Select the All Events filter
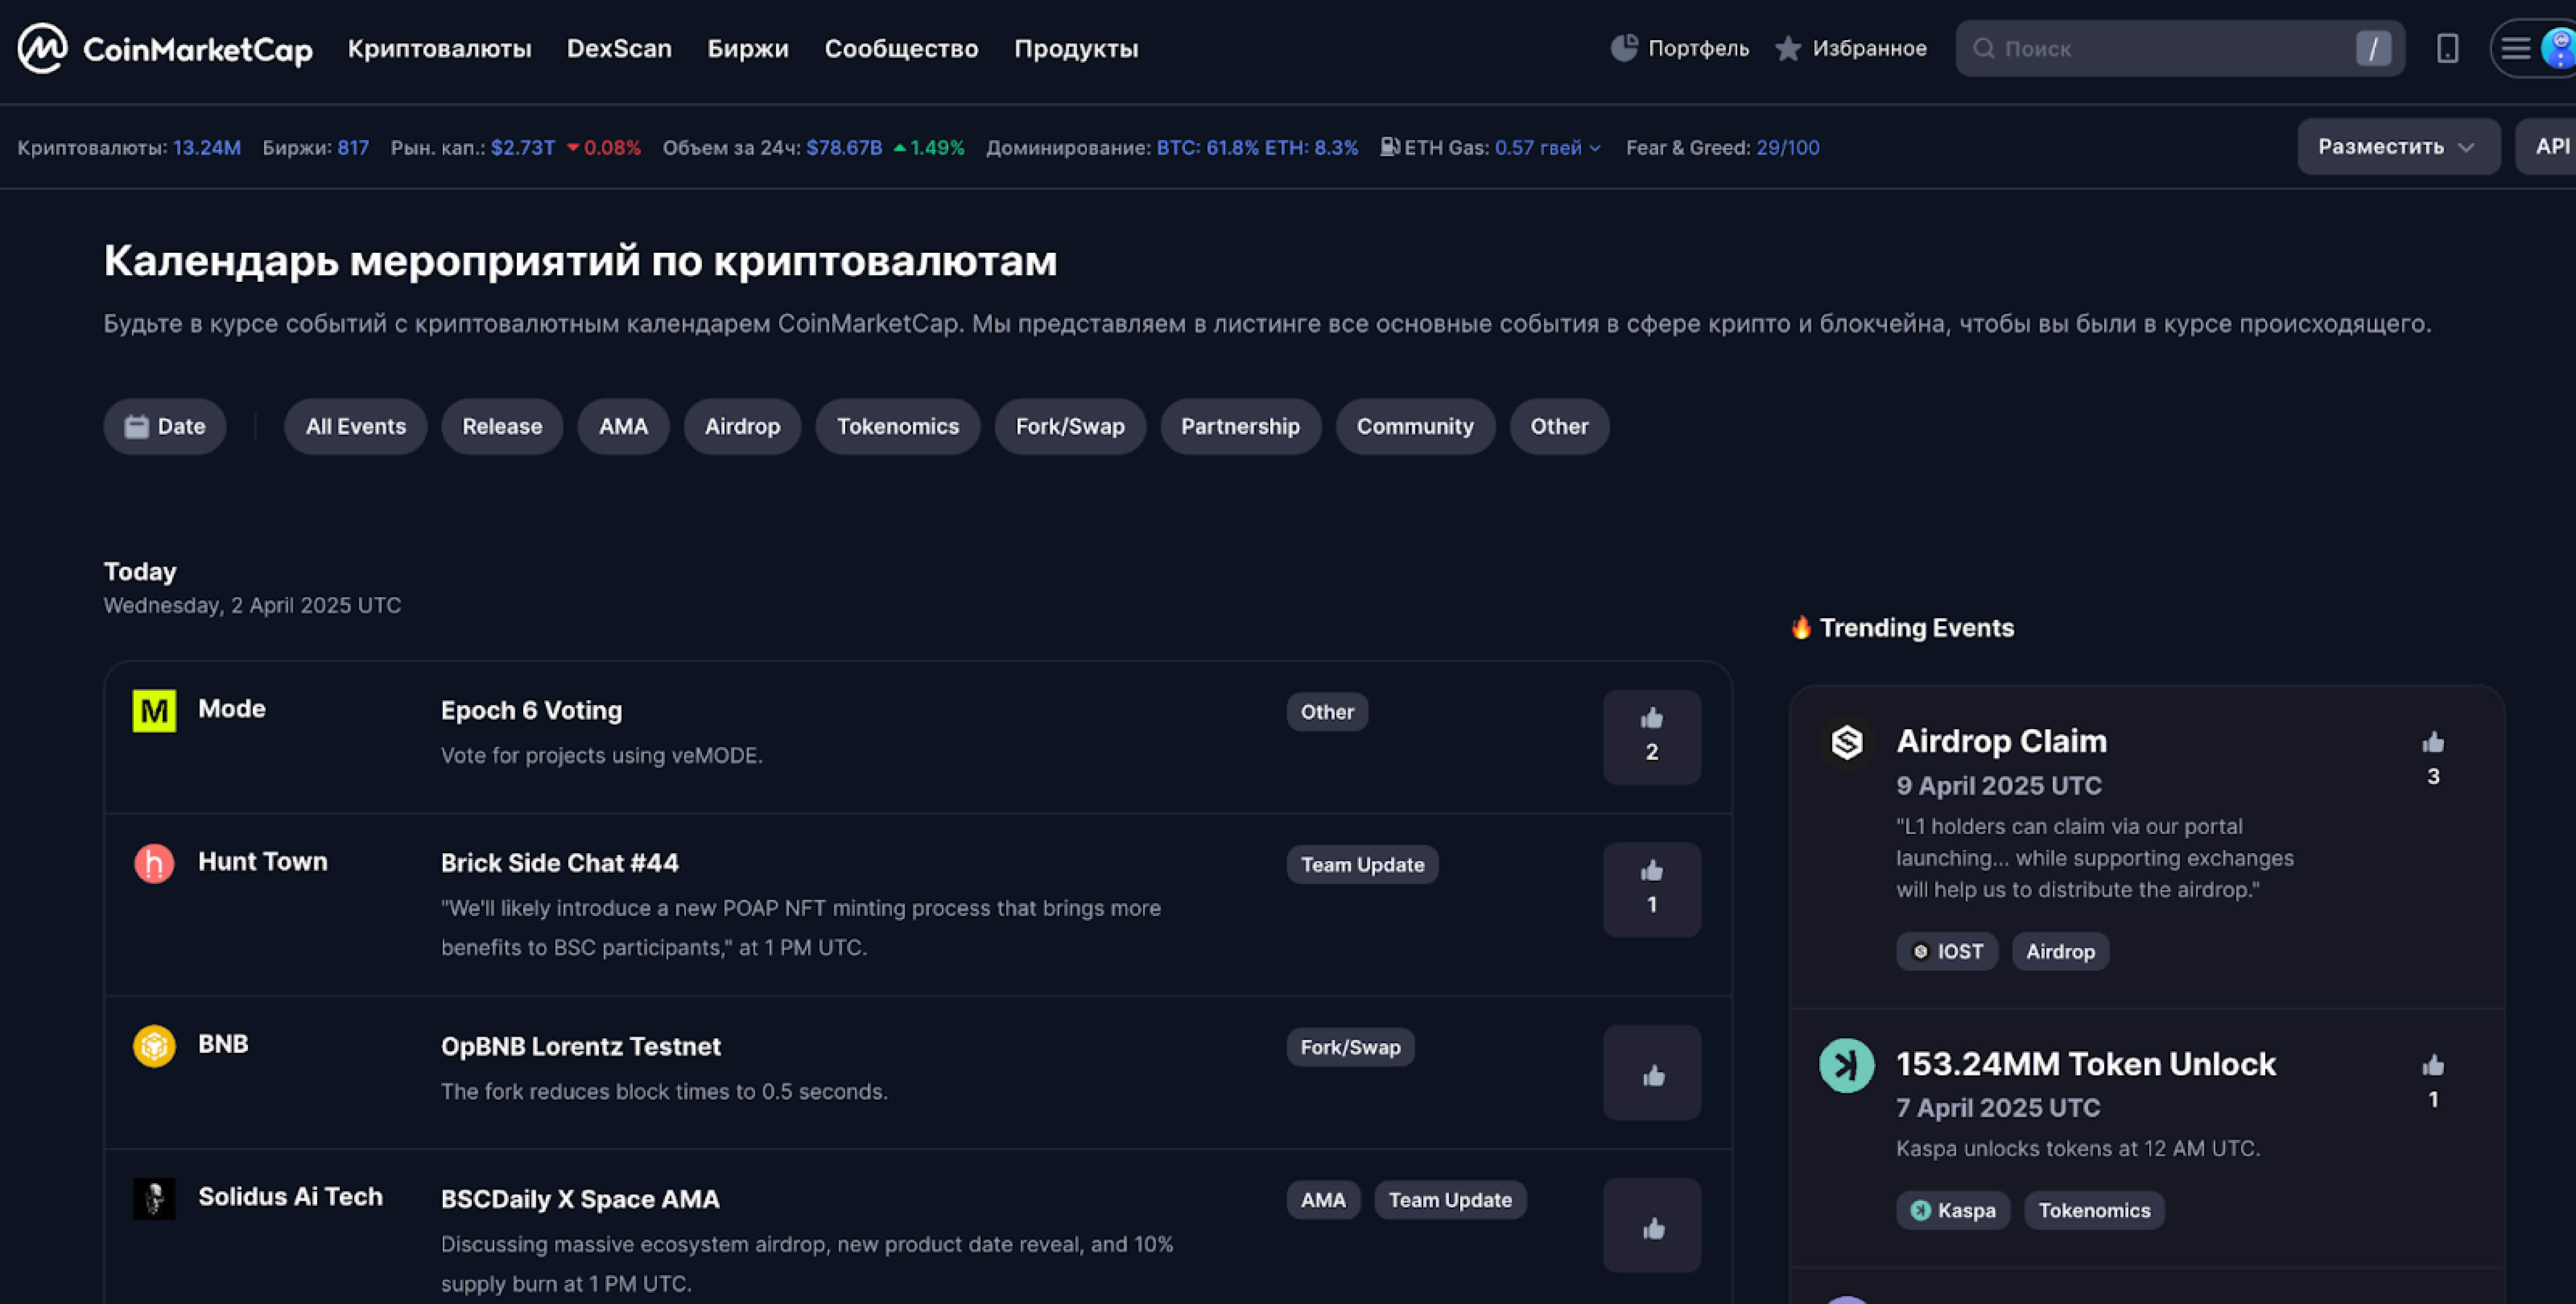The height and width of the screenshot is (1304, 2576). [x=356, y=427]
